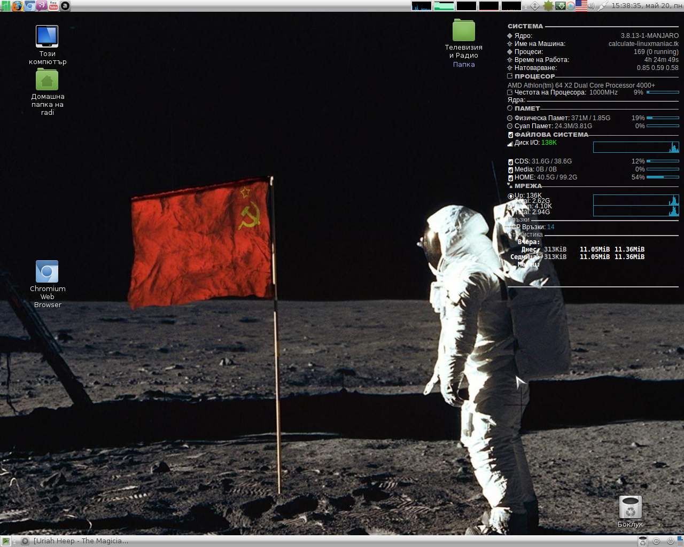Open the trash applet in bottom panel
The width and height of the screenshot is (684, 547).
pyautogui.click(x=642, y=541)
